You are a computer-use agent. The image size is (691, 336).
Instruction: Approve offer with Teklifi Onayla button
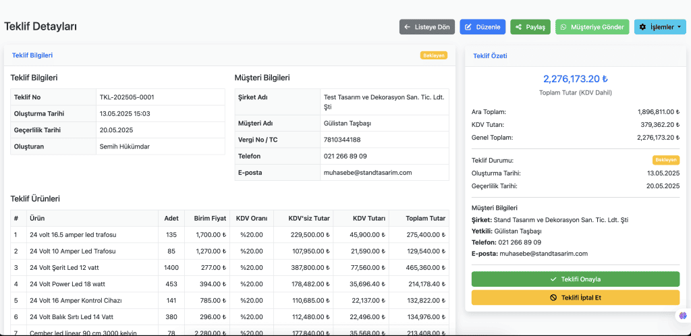(576, 279)
